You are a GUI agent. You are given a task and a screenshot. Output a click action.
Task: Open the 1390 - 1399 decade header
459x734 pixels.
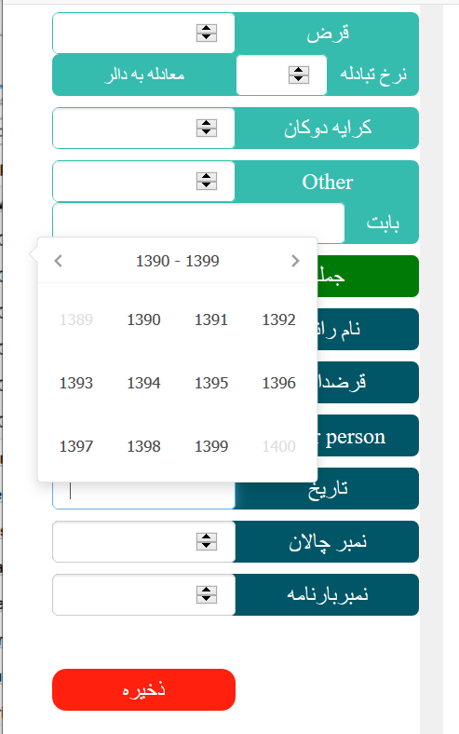(177, 261)
